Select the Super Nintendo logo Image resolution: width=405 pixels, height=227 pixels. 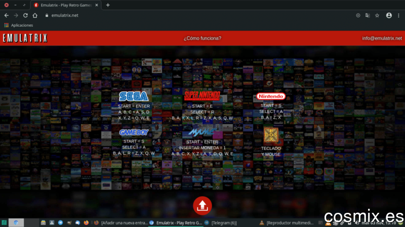(202, 96)
